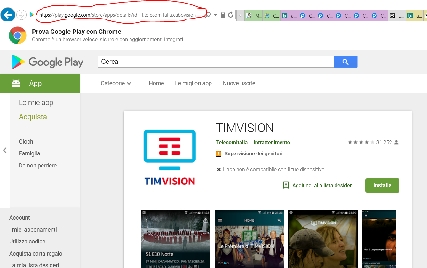This screenshot has height=268, width=427.
Task: Click the refresh page icon
Action: (231, 15)
